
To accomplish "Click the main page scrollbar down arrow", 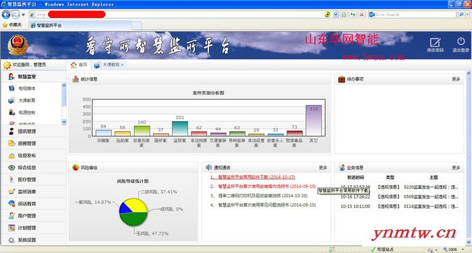I will point(469,242).
